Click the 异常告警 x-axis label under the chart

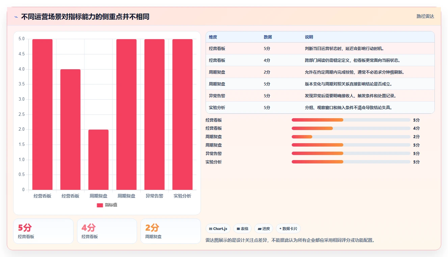point(155,196)
